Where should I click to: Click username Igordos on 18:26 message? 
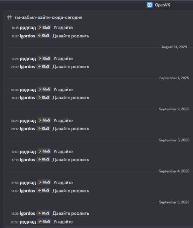27,213
